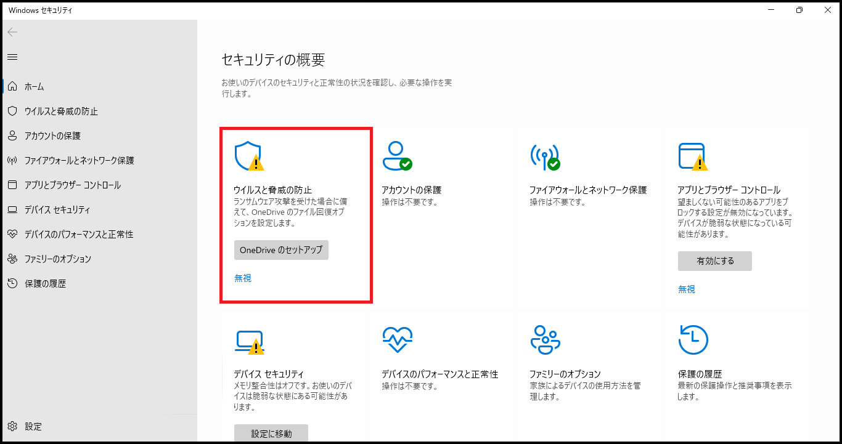The width and height of the screenshot is (842, 444).
Task: Click the large app browser control window icon
Action: (693, 156)
